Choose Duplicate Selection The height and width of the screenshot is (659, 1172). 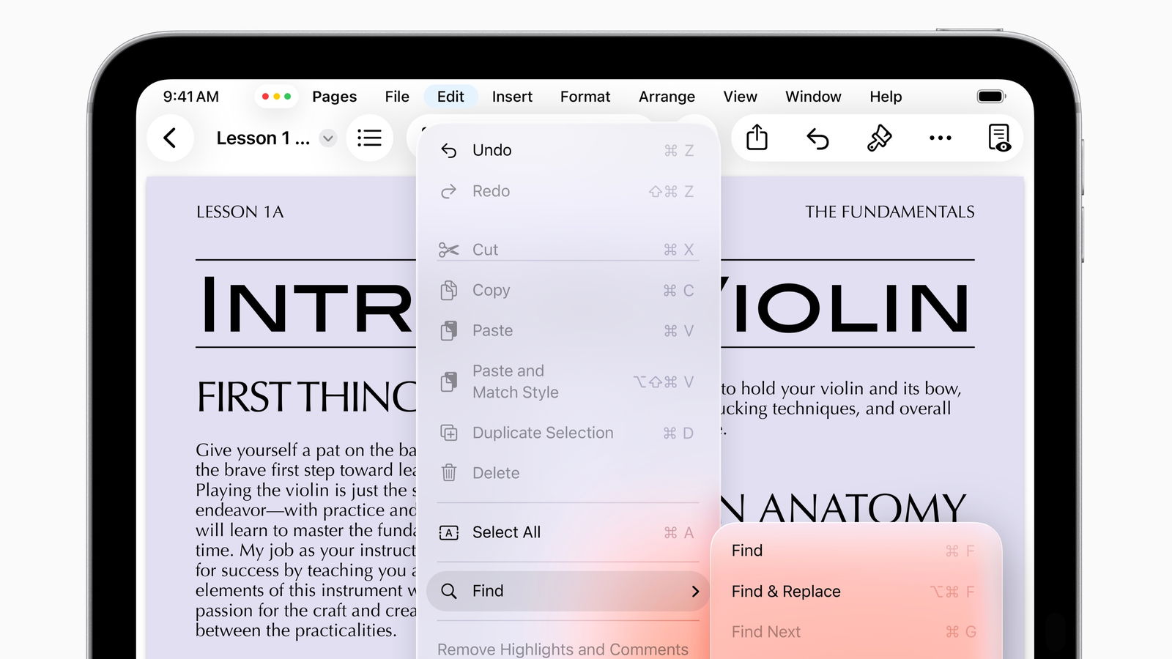pyautogui.click(x=568, y=433)
